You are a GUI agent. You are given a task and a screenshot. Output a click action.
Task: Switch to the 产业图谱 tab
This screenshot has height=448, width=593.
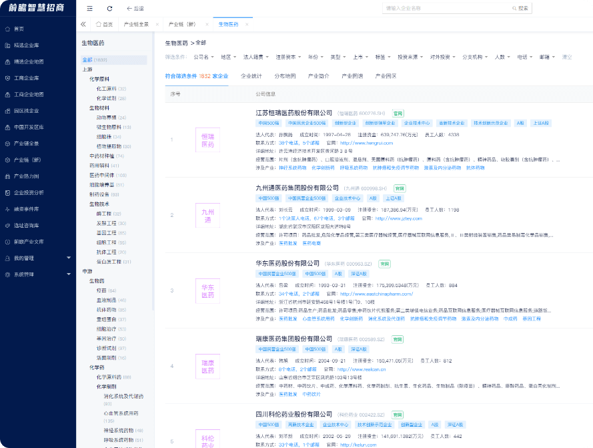click(352, 76)
